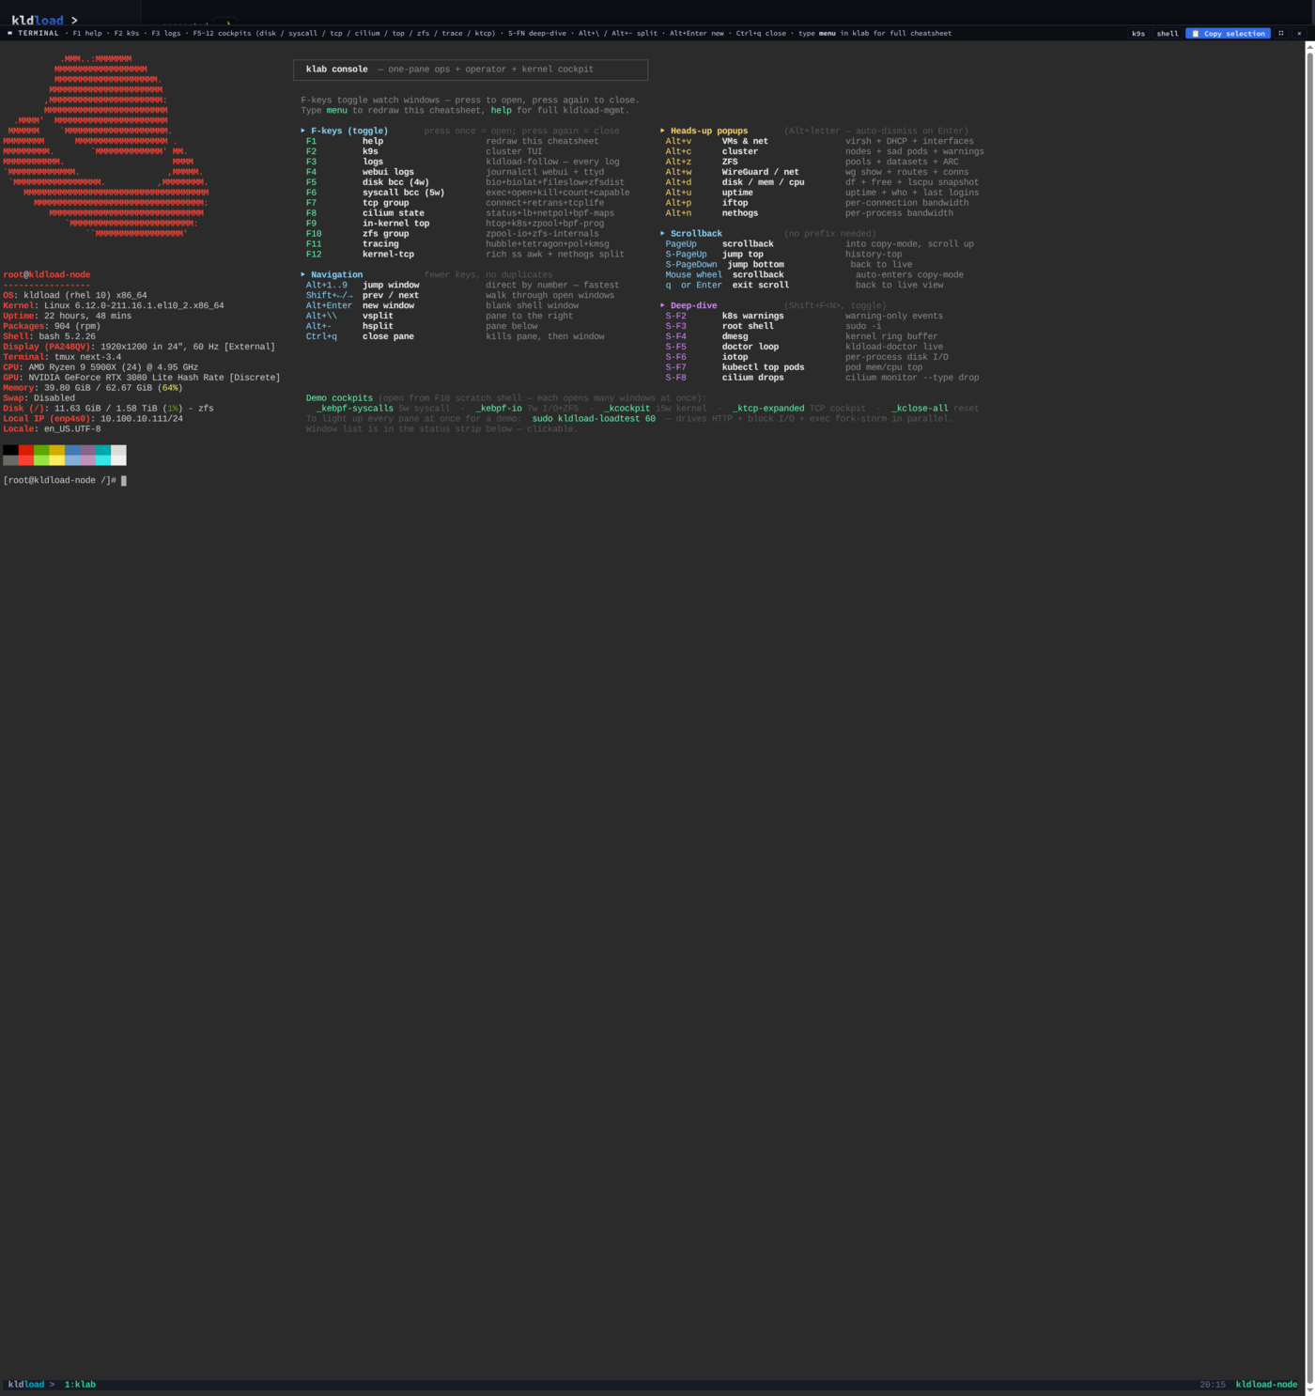Screen dimensions: 1315x1396
Task: Click the 'F-keys (toggle)' section heading
Action: point(349,131)
